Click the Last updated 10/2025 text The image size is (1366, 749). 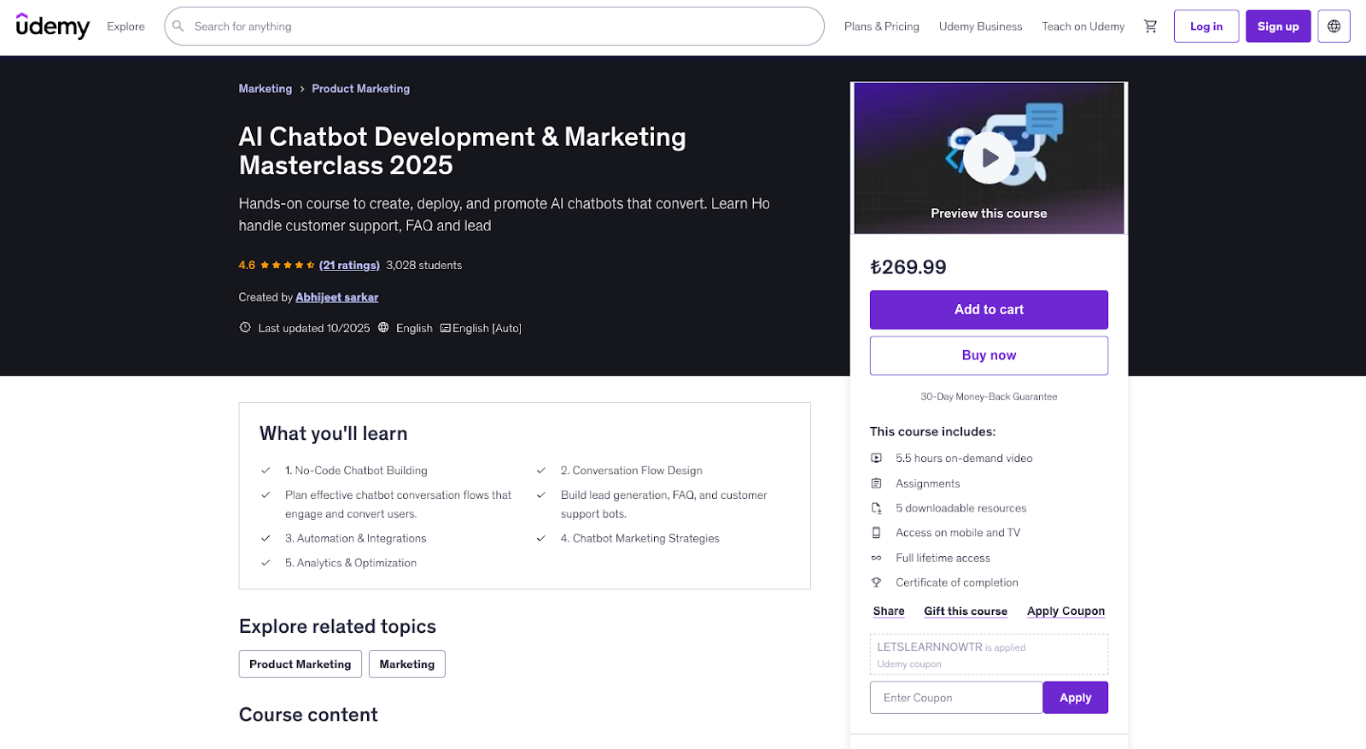[x=314, y=328]
